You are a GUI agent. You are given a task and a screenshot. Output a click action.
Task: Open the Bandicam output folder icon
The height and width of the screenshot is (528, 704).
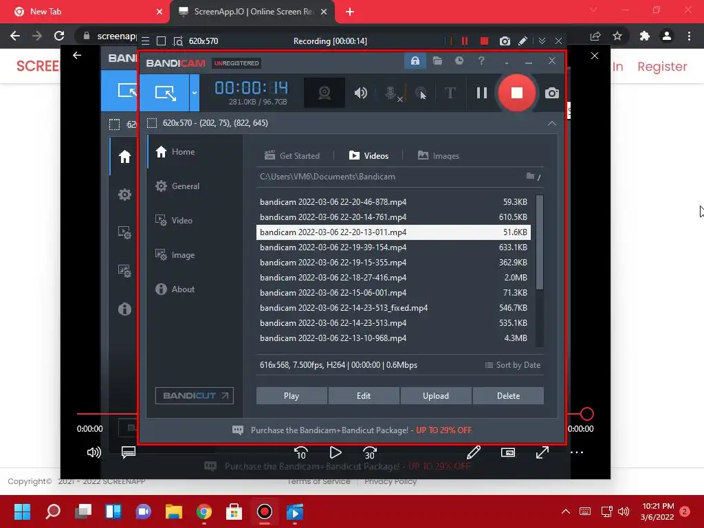coord(437,60)
